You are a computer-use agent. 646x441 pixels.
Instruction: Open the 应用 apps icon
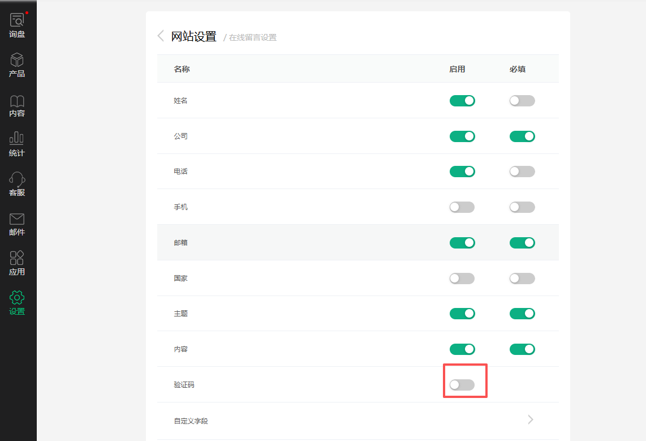(17, 259)
